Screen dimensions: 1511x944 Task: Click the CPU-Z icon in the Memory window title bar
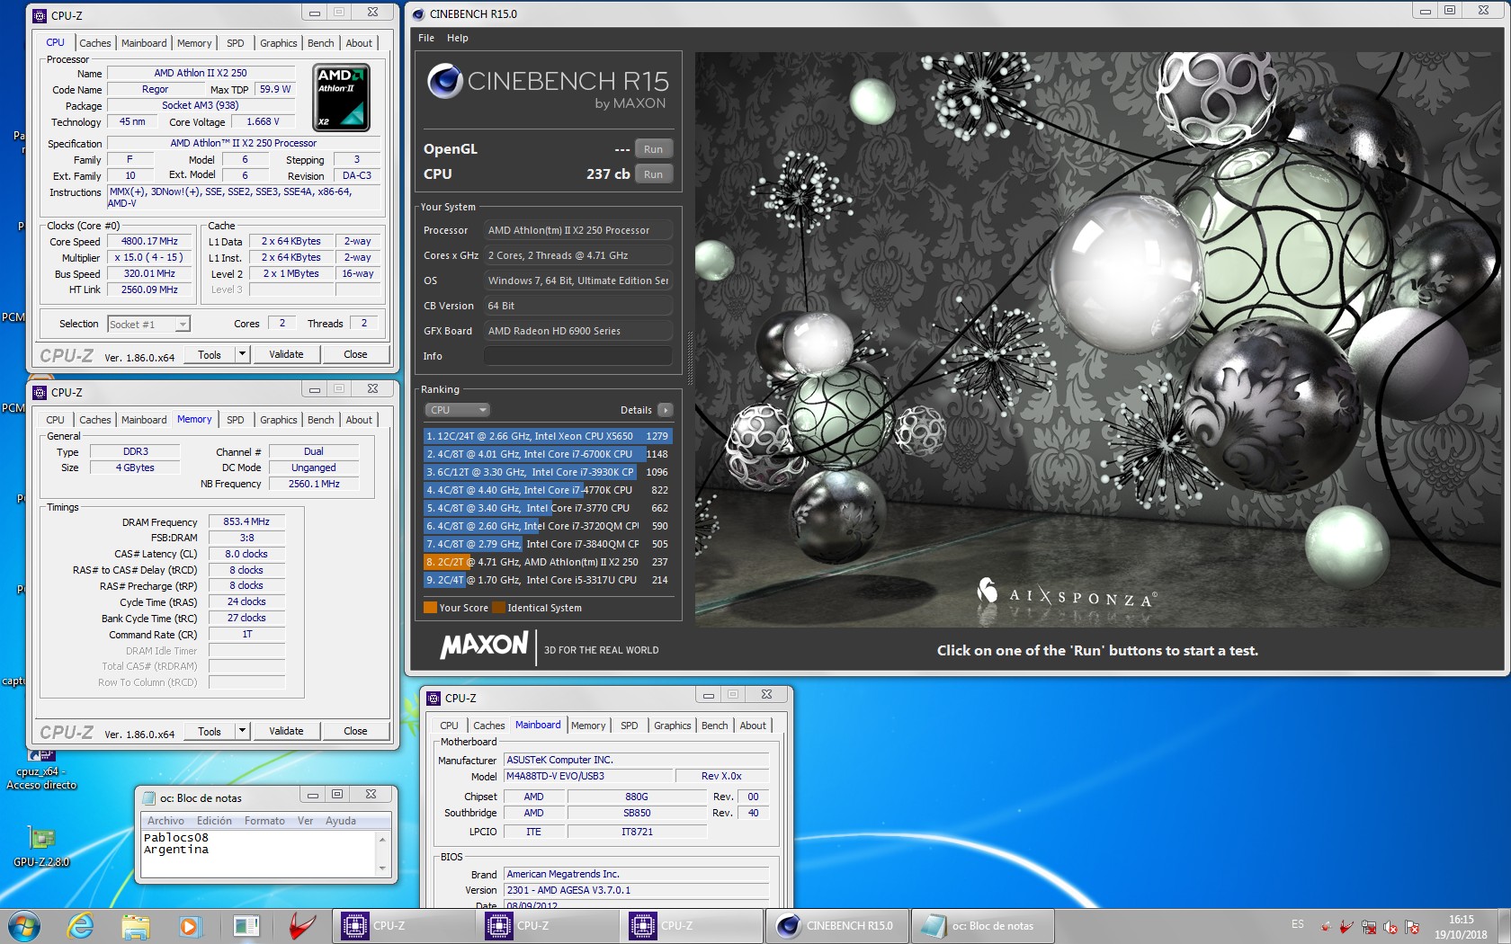pyautogui.click(x=40, y=392)
